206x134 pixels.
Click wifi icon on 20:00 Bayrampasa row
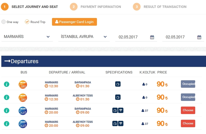click(121, 110)
